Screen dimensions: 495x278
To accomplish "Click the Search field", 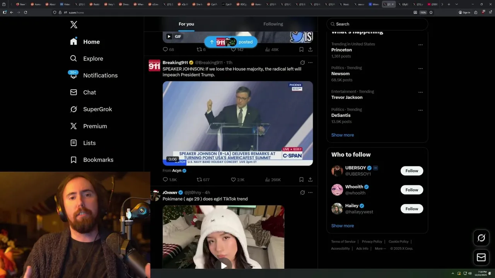I will click(x=377, y=24).
